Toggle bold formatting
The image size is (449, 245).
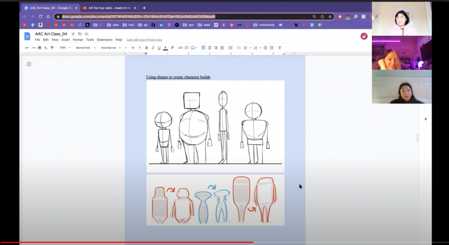(x=146, y=48)
